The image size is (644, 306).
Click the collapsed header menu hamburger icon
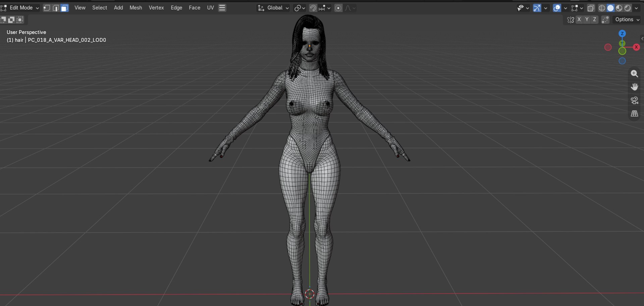pyautogui.click(x=222, y=8)
